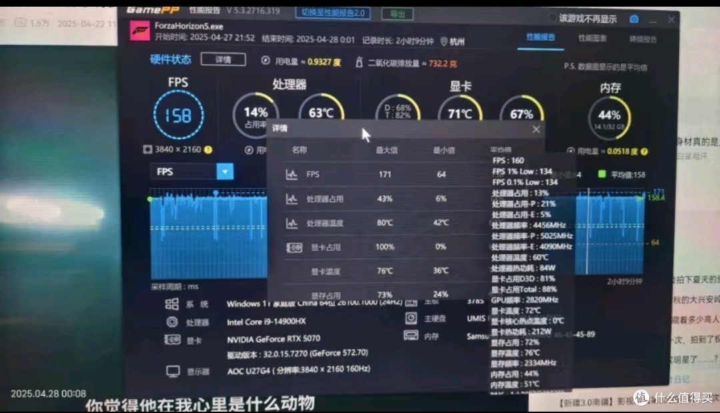Click the Intel Core i9-14900HX text
Screen dimensions: 720x413
click(x=266, y=322)
